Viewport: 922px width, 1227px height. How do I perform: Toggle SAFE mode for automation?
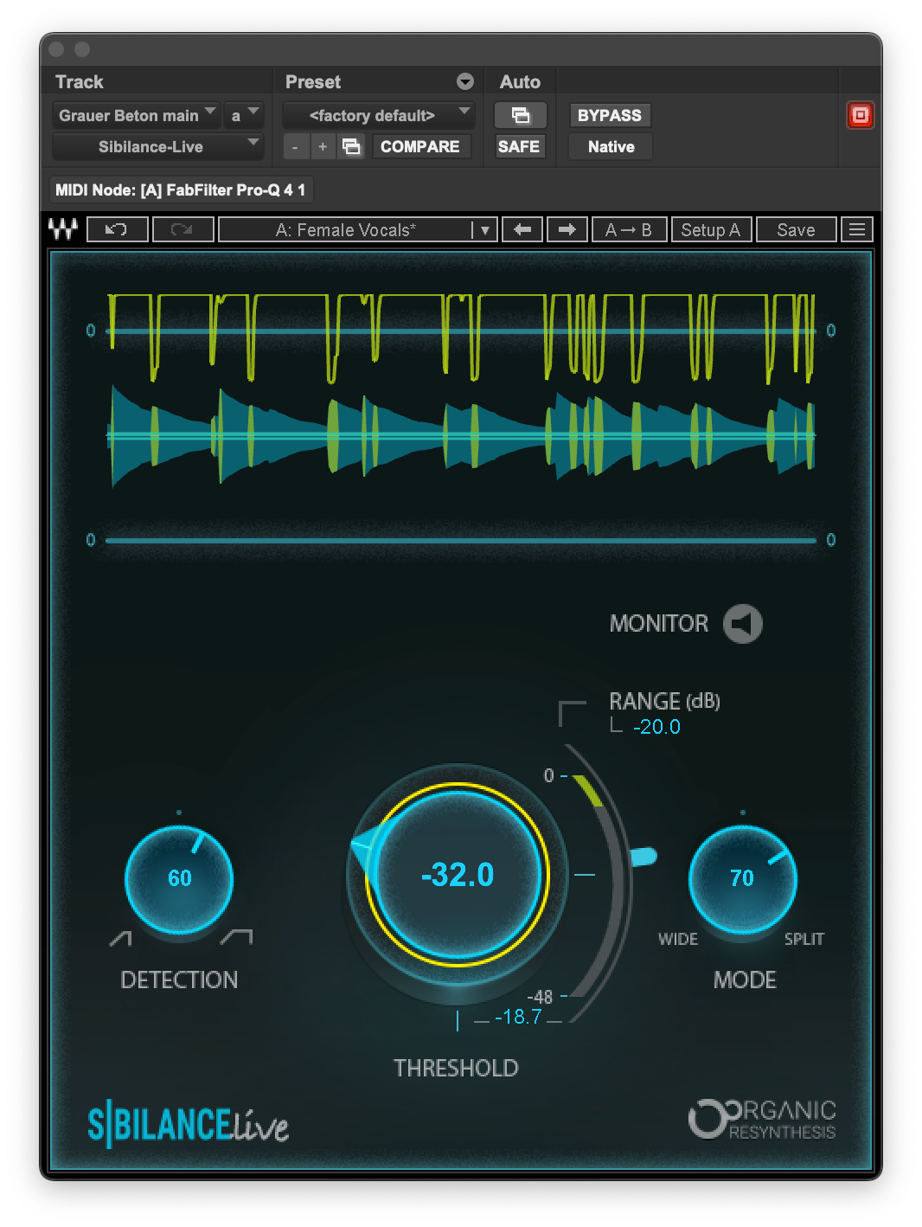518,146
